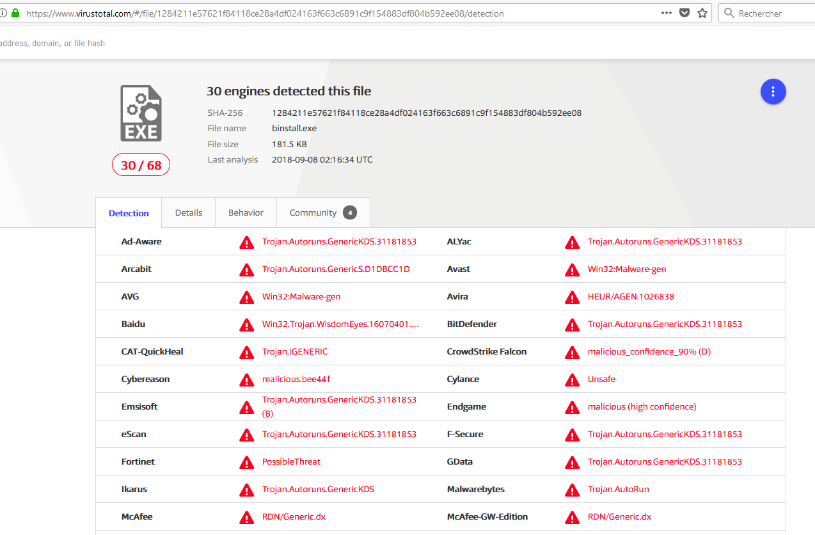
Task: Click the last analysis date 2018-09-08 02:16:34 UTC
Action: click(x=322, y=159)
